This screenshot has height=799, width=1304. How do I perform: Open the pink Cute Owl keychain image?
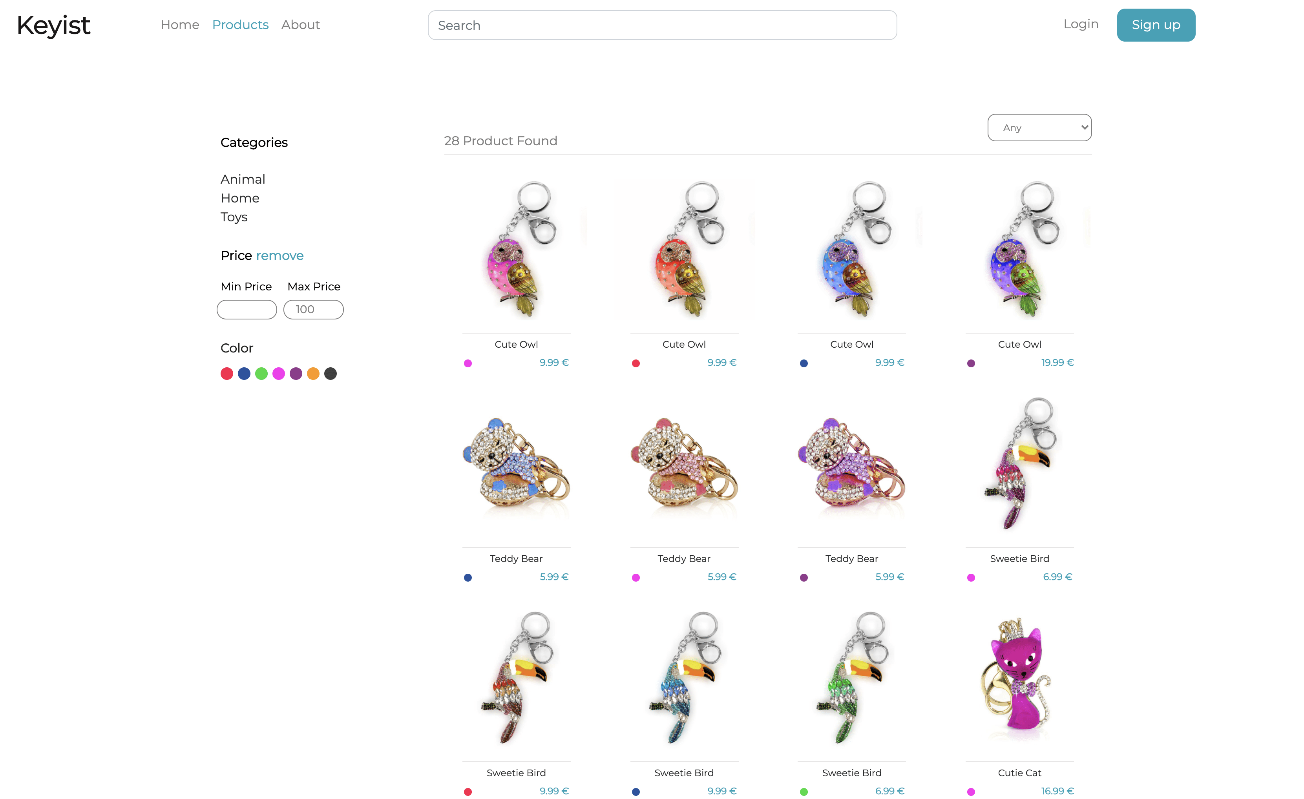516,250
